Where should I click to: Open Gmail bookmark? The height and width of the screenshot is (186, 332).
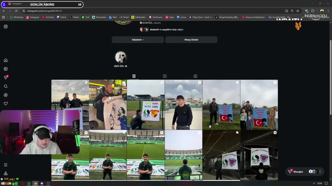click(124, 17)
